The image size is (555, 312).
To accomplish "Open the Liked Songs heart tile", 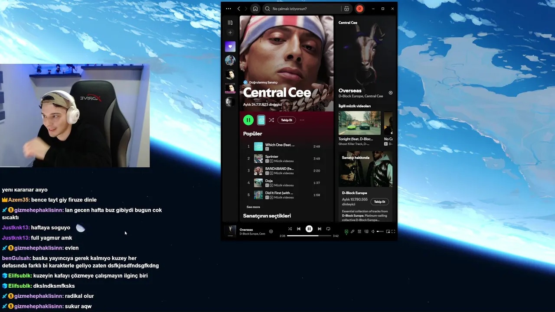I will click(230, 46).
